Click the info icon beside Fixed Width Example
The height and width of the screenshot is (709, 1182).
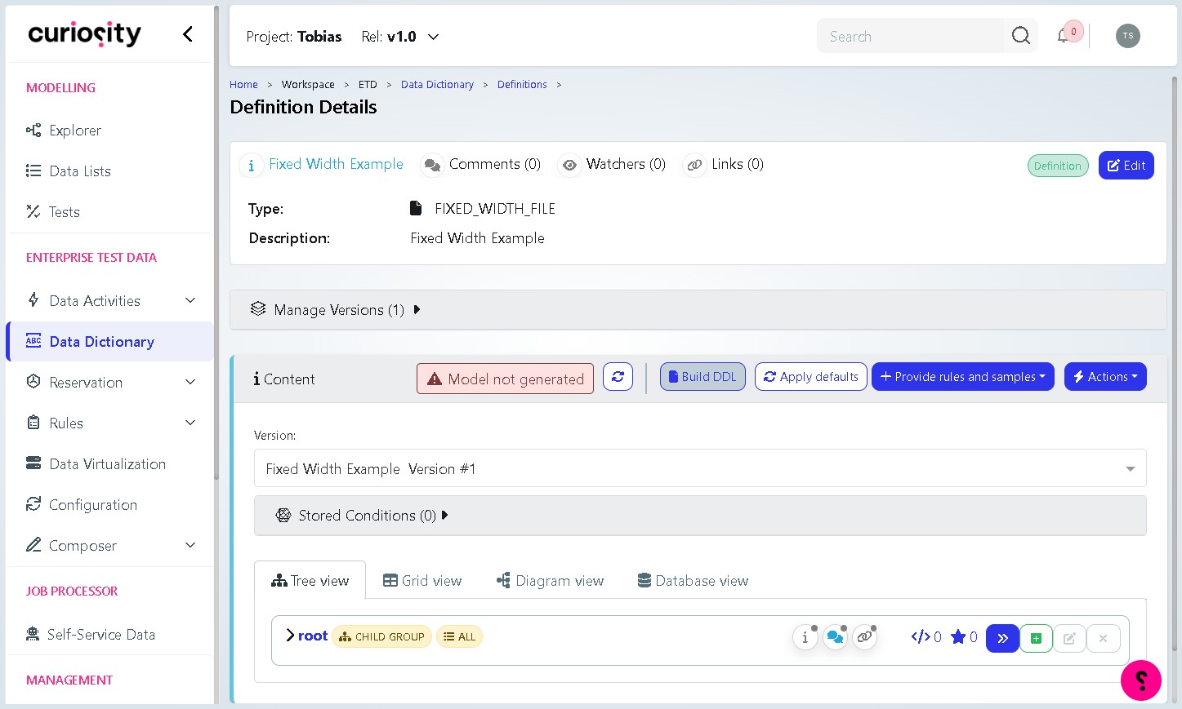click(x=252, y=166)
